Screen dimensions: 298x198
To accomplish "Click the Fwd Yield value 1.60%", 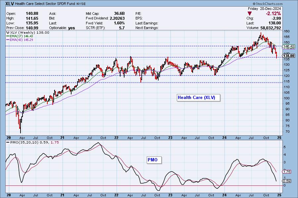I will click(x=119, y=23).
